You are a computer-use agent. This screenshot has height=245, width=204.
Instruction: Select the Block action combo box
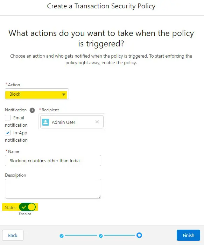click(37, 94)
